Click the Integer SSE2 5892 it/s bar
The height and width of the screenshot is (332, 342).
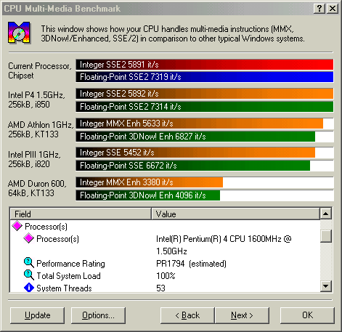tap(205, 94)
